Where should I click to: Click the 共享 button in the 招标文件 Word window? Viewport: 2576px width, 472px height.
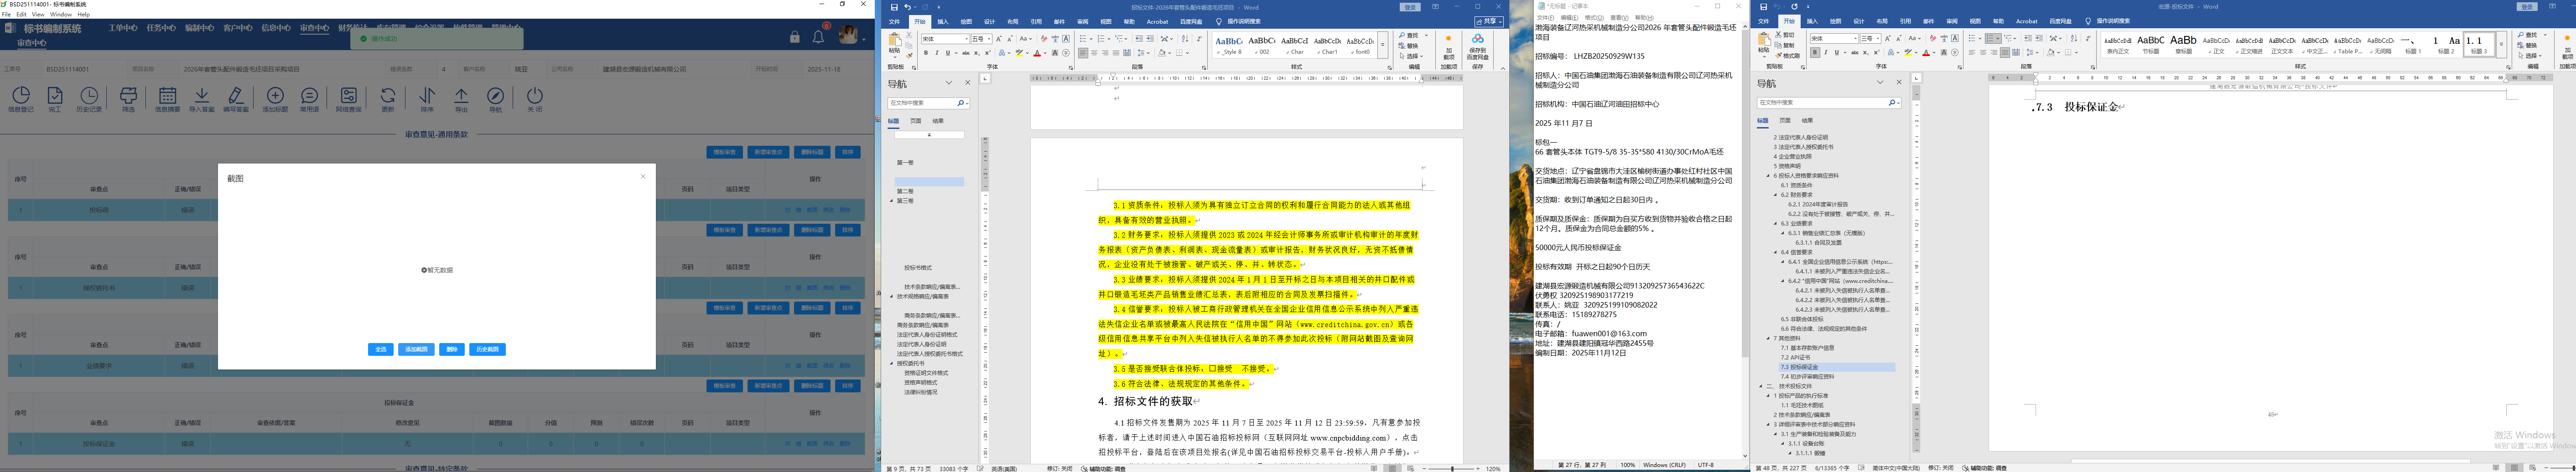[x=1489, y=21]
